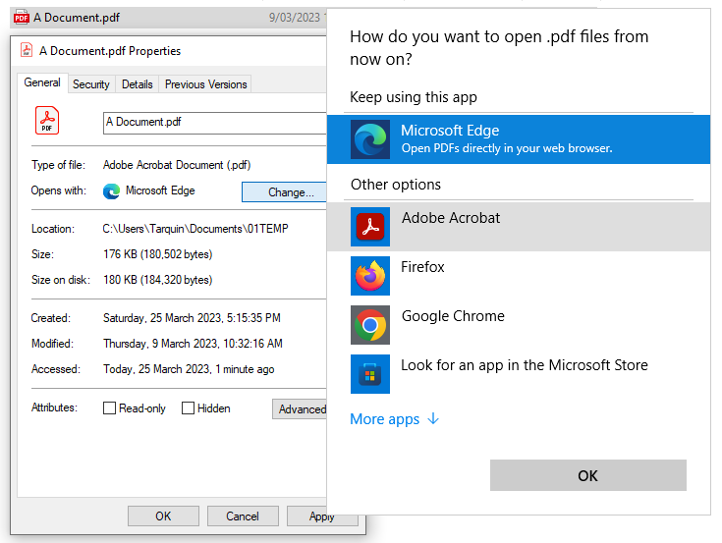
Task: Select the Google Chrome icon
Action: [369, 325]
